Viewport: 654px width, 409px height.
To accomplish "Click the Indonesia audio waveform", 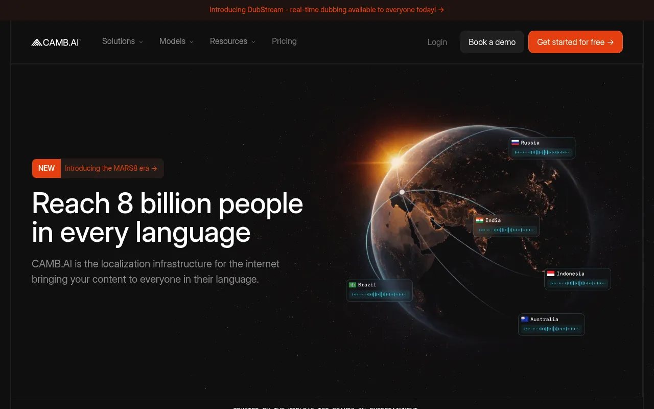I will 578,283.
